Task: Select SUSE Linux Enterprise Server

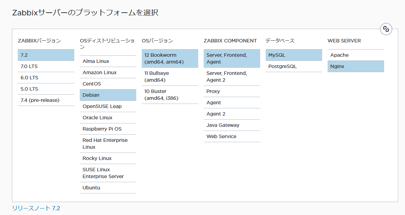Action: [108, 173]
